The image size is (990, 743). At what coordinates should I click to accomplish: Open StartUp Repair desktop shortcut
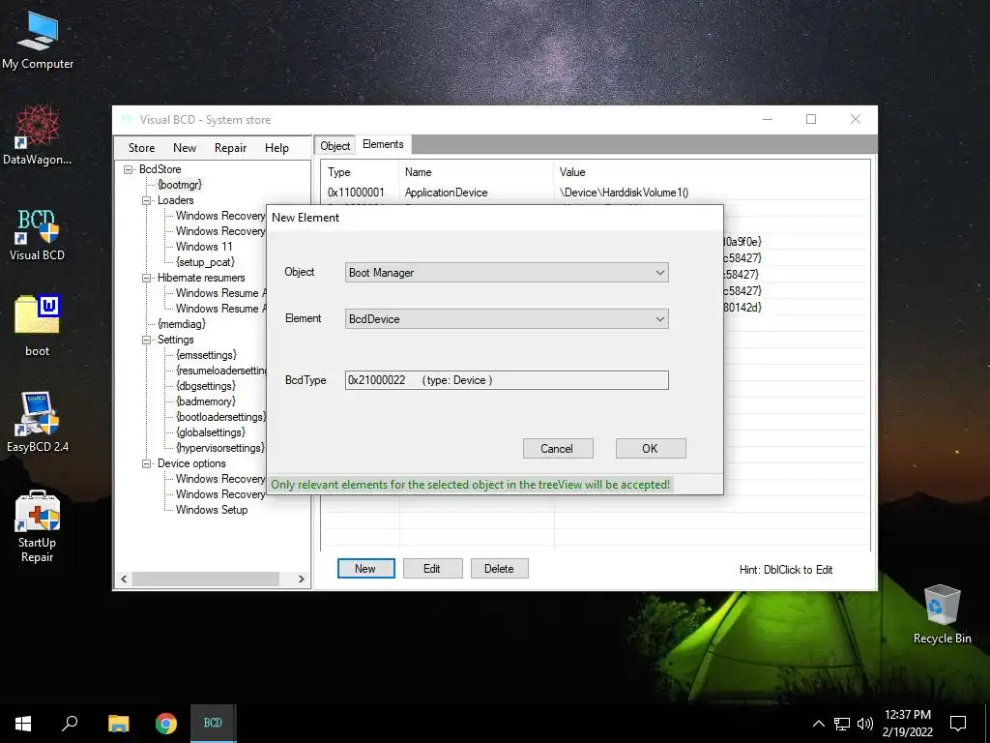pos(38,526)
